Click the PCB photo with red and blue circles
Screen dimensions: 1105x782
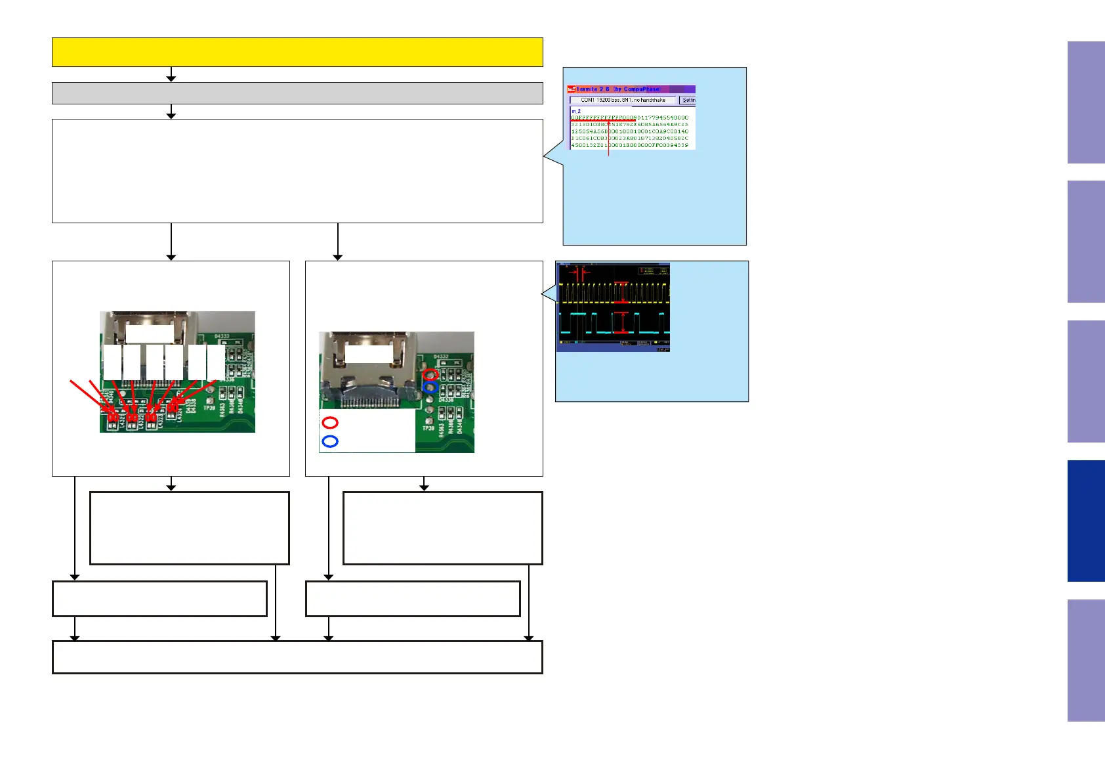pos(396,392)
